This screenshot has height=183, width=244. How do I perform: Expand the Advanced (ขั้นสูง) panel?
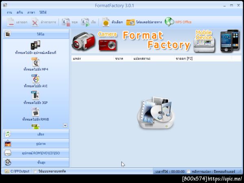[36, 162]
